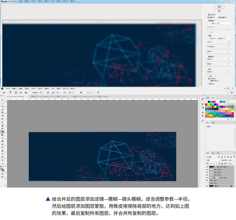Click the 复位 (Reset) button in Lens Blur
This screenshot has width=236, height=220.
219,11
